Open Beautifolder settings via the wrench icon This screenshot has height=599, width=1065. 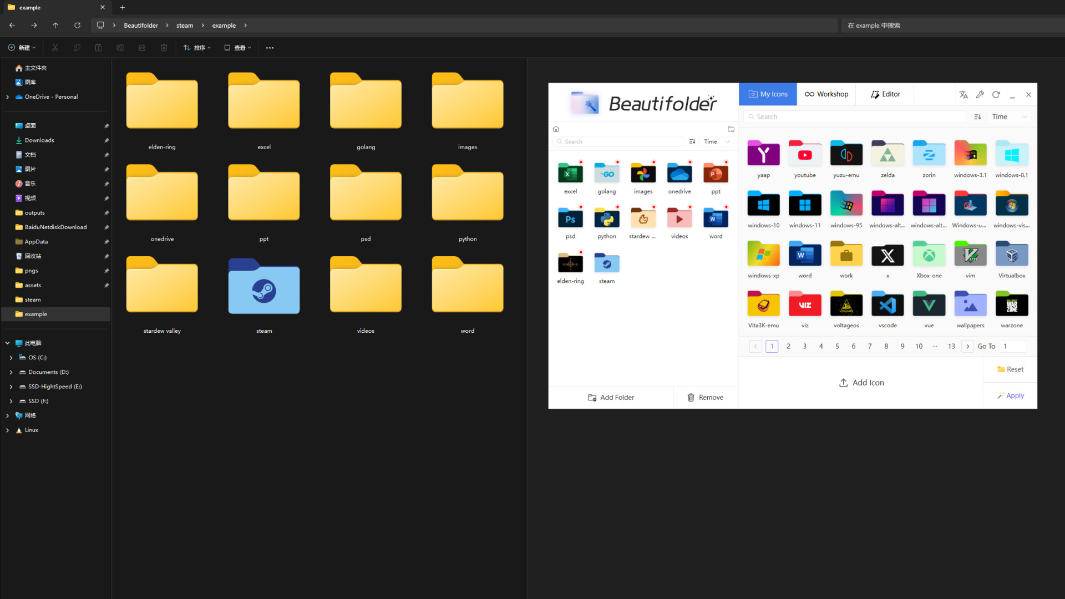pyautogui.click(x=980, y=95)
